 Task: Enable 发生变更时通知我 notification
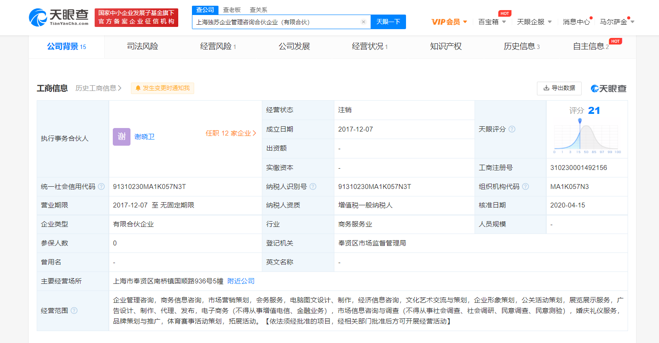pos(162,88)
